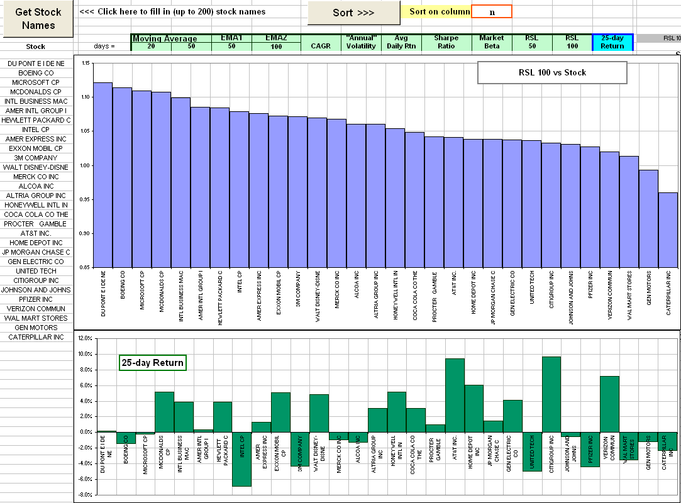Click the DU PONT bar in RSL 100 chart
Screen dimensions: 681x503
103,175
